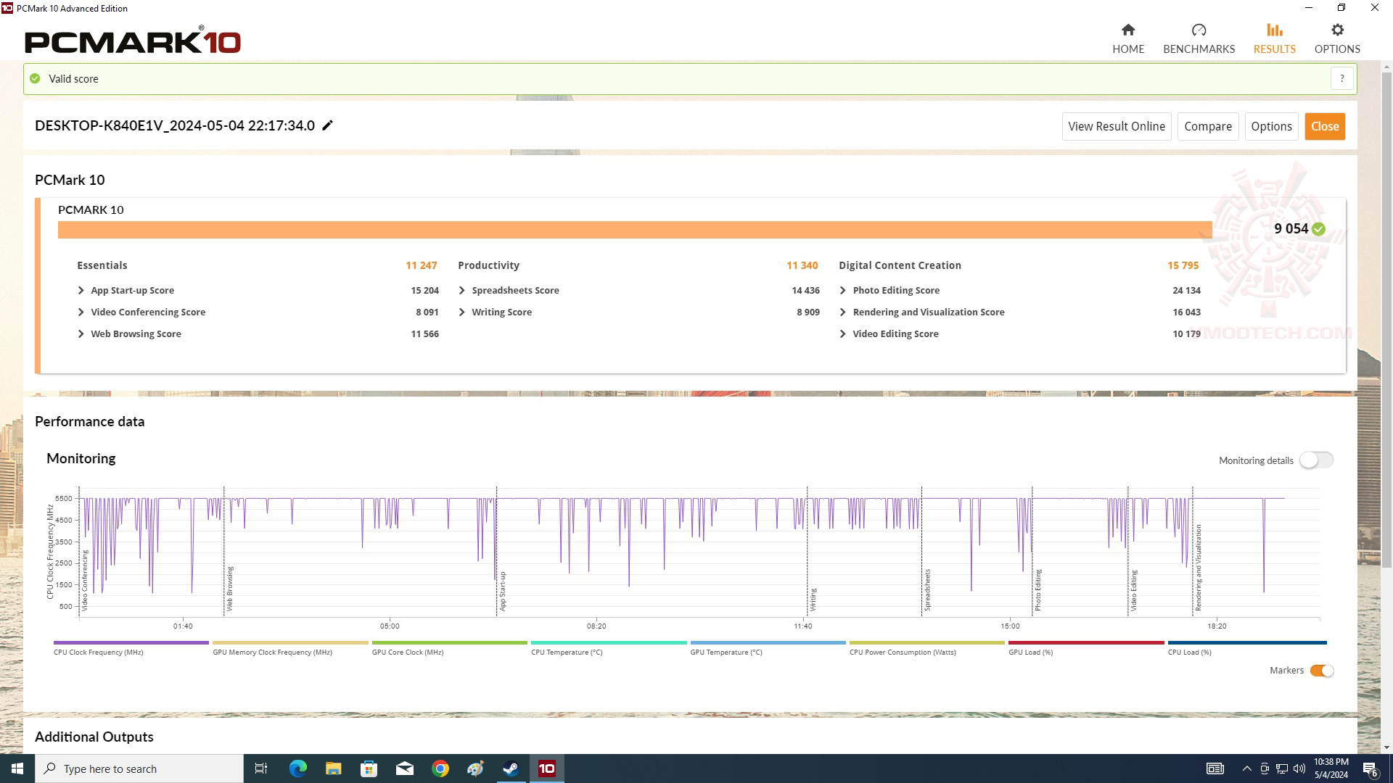This screenshot has width=1393, height=783.
Task: Open the Options gear icon
Action: click(x=1336, y=30)
